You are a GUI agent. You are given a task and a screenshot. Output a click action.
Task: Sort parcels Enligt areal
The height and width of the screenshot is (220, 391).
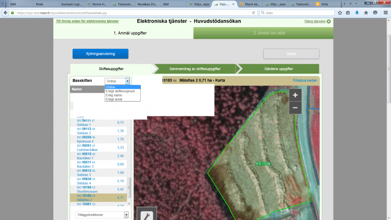click(x=122, y=99)
